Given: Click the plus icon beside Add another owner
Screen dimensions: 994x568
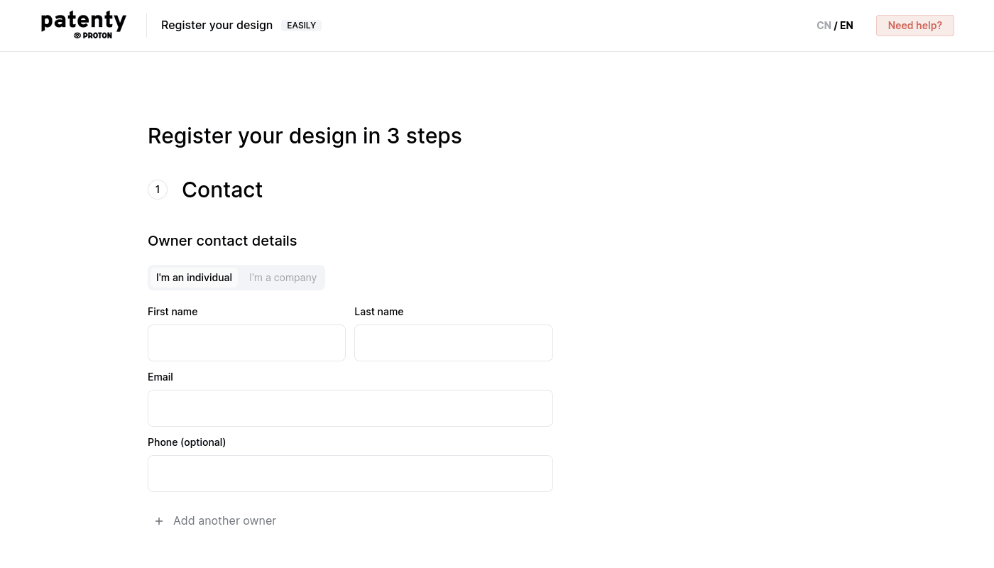Looking at the screenshot, I should [x=159, y=521].
